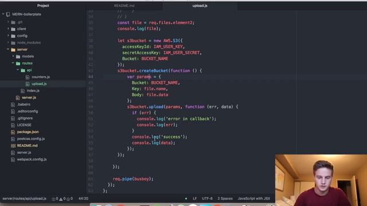Click the .editorconfig file icon

click(x=13, y=112)
